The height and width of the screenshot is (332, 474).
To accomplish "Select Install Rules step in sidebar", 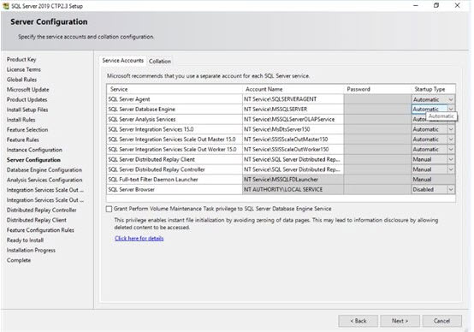I will point(21,120).
